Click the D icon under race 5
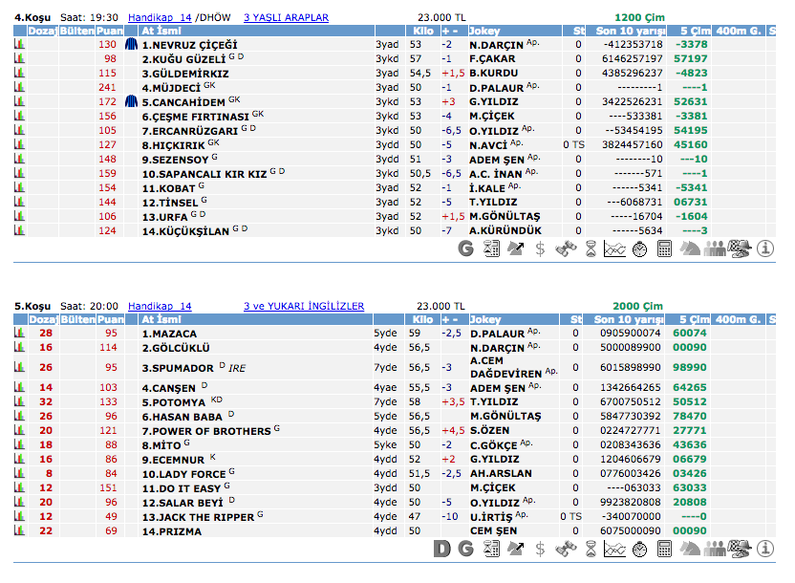 tap(441, 549)
